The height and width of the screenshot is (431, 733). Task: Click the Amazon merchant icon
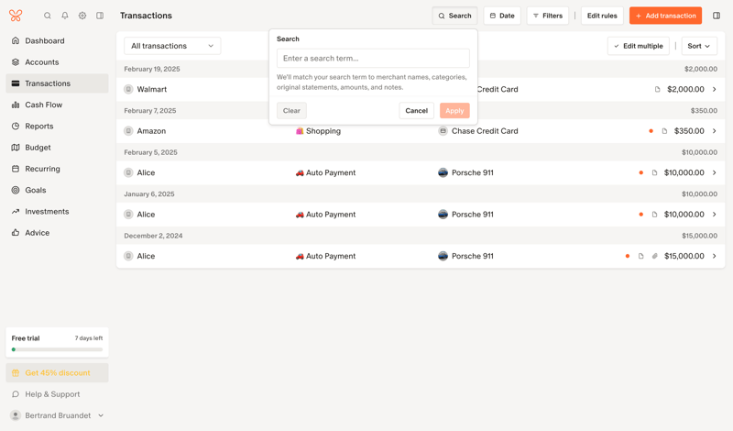pyautogui.click(x=128, y=130)
